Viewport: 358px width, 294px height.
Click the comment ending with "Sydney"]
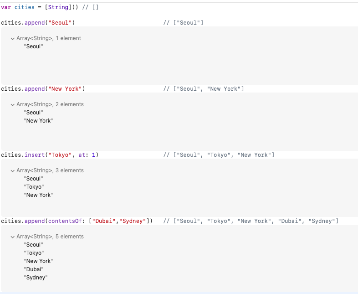[x=251, y=221]
